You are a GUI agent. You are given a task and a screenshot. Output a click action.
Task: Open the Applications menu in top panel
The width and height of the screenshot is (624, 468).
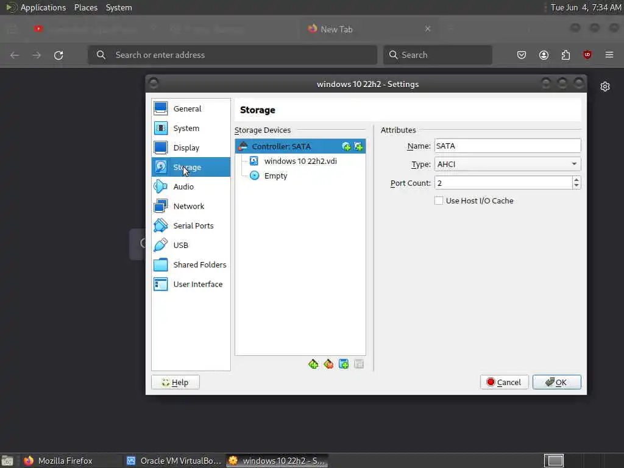[x=43, y=7]
